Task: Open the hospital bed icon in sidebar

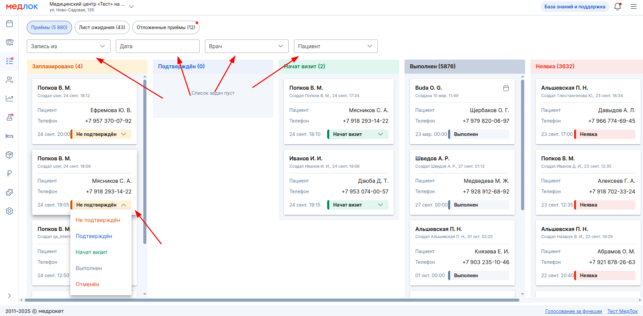Action: [x=9, y=136]
